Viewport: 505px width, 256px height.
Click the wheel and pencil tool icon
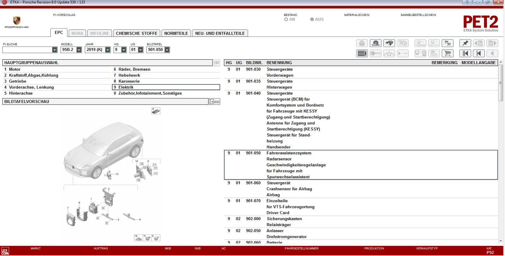pos(375,43)
